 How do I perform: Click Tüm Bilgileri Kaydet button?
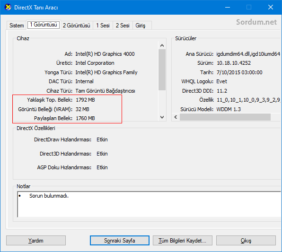tap(183, 241)
